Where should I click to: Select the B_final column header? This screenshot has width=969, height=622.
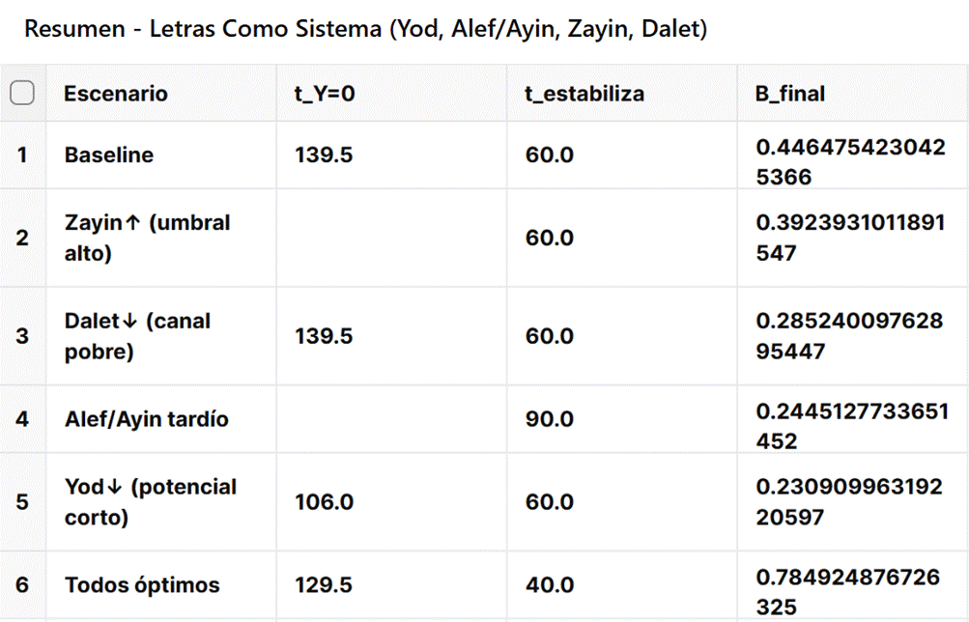[790, 94]
